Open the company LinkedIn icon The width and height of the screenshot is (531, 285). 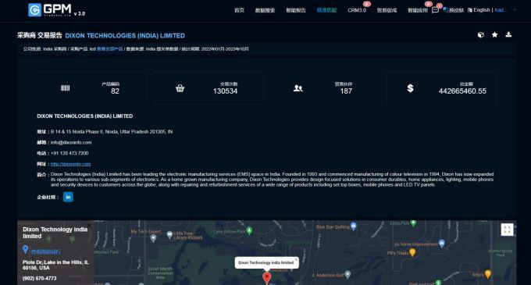[68, 197]
